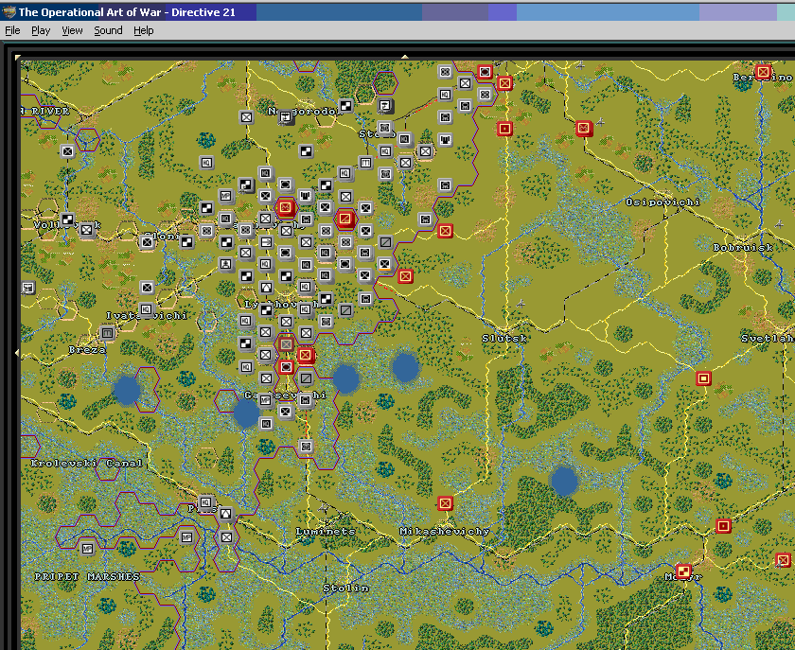Click the map scroll-left arrow on left edge
This screenshot has height=650, width=795.
pos(17,352)
